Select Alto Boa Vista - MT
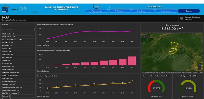The height and width of the screenshot is (99, 204). click(x=18, y=37)
